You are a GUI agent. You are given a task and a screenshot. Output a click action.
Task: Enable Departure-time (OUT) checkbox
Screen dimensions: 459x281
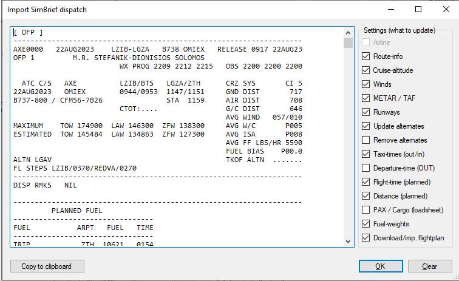[365, 168]
